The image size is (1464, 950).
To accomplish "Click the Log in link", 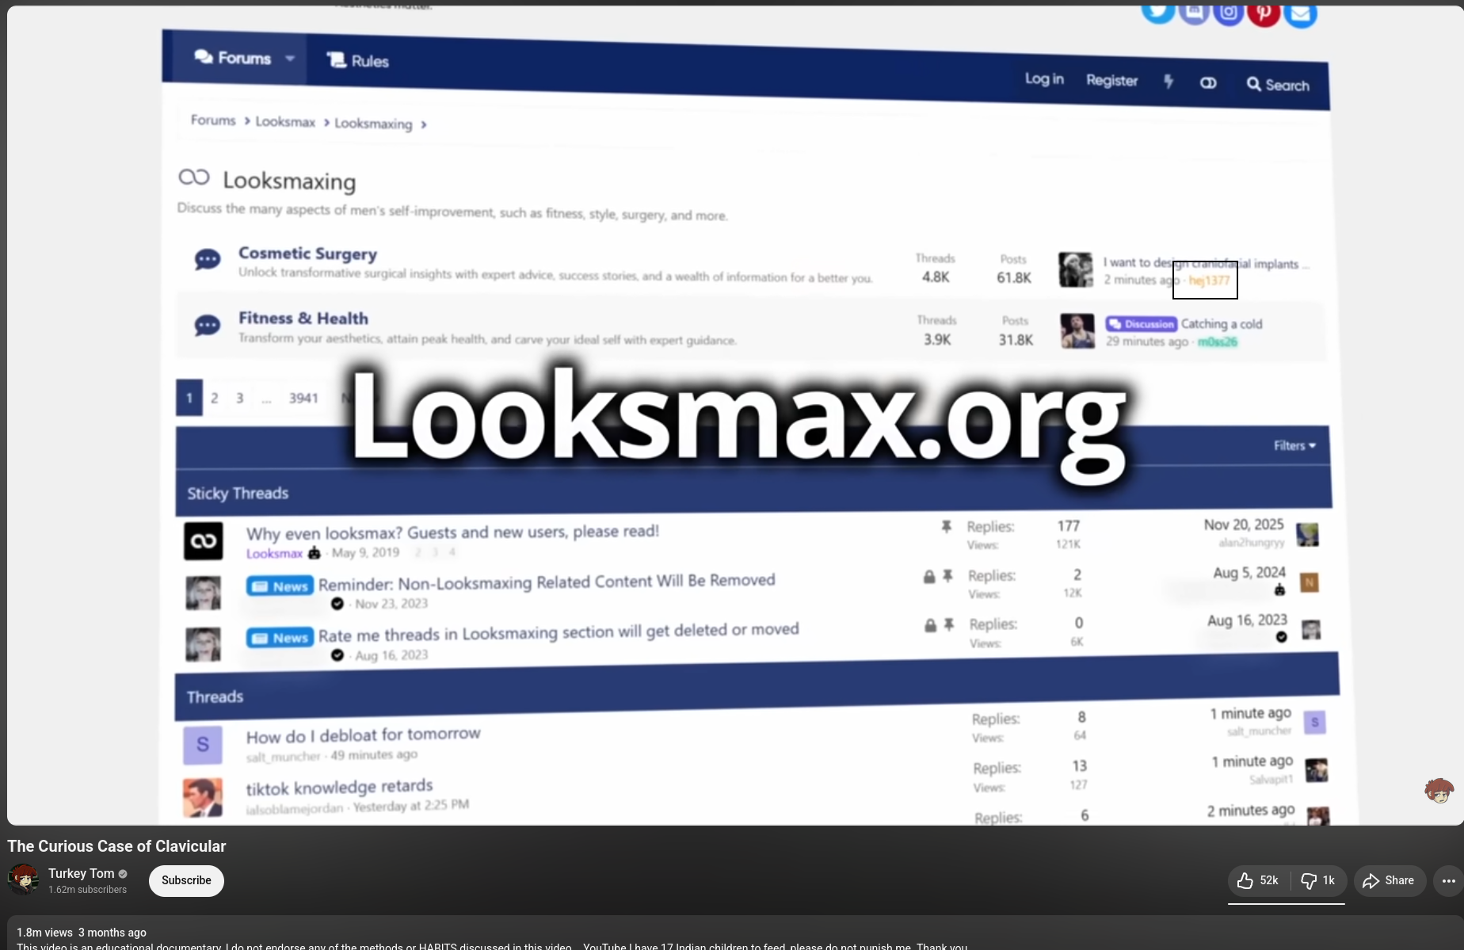I will [1043, 79].
